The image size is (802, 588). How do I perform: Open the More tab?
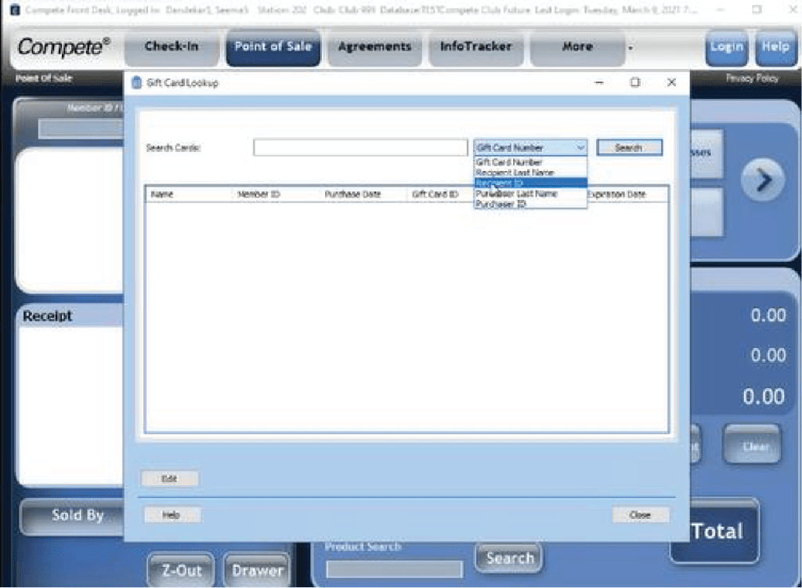(x=577, y=47)
